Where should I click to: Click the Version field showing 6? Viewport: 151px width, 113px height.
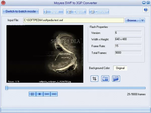pos(128,33)
